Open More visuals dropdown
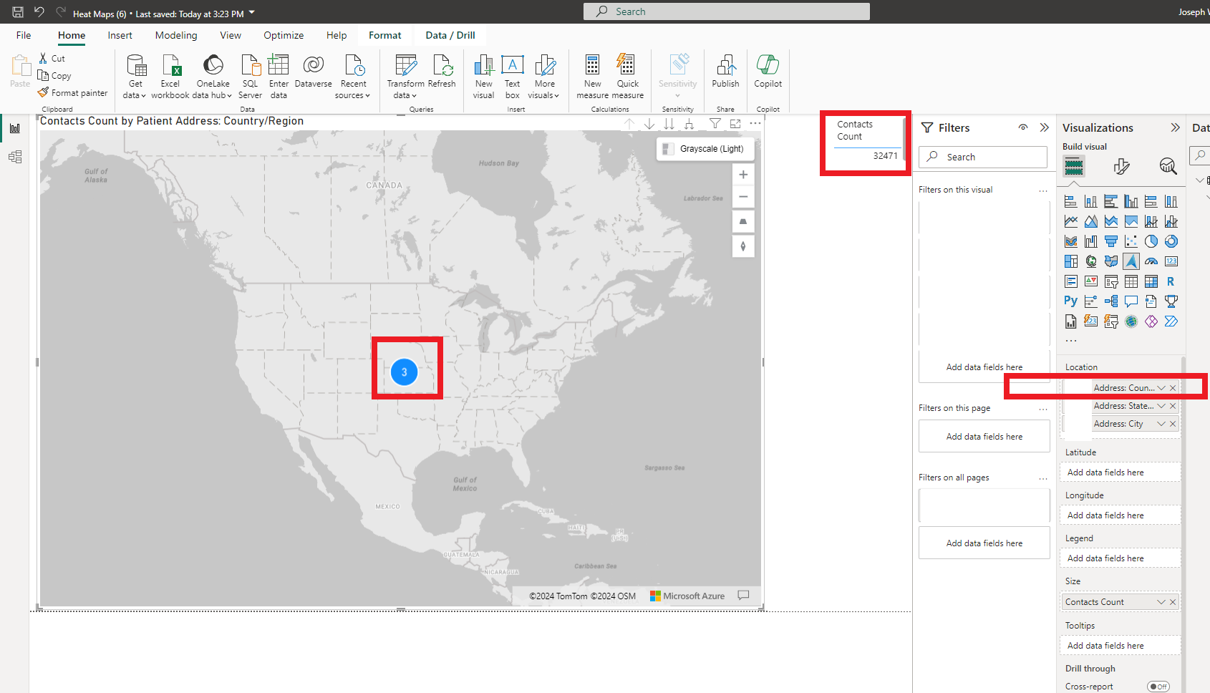Screen dimensions: 1210x693 click(x=544, y=77)
